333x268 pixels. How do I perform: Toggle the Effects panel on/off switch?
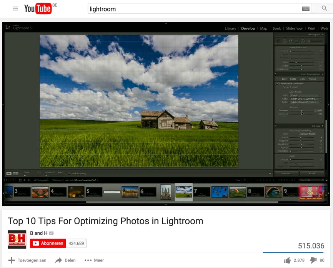(x=275, y=126)
